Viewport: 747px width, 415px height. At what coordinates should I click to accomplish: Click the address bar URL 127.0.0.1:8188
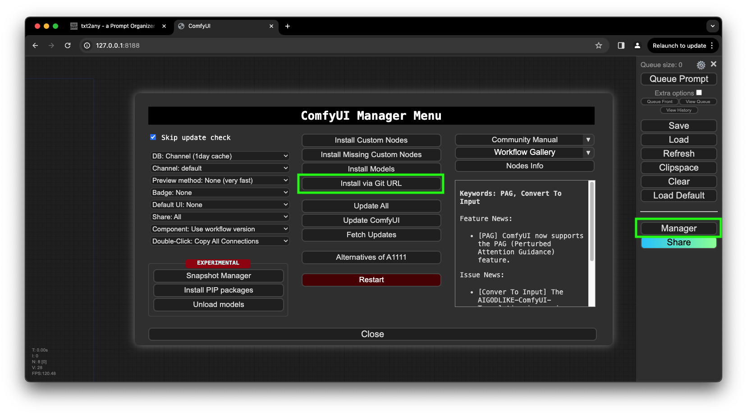[118, 45]
